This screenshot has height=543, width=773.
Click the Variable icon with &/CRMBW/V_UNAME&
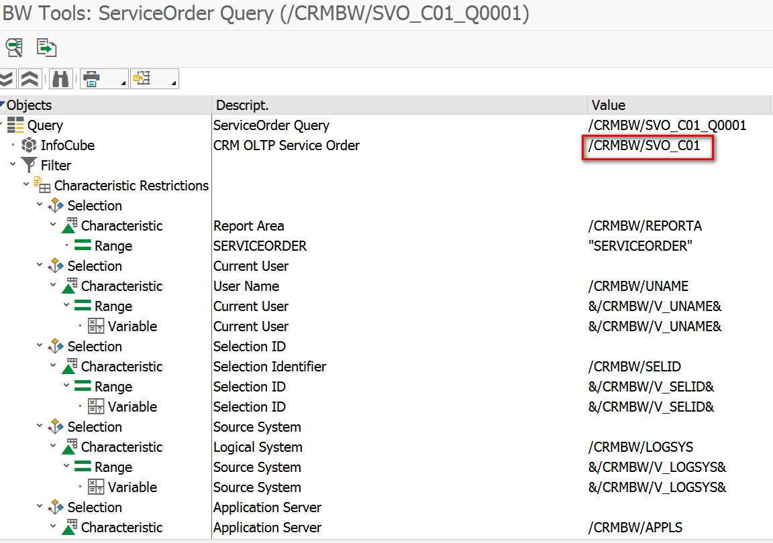(96, 326)
